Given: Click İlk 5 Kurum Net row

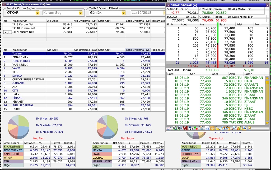Looking at the screenshot, I should click(84, 25).
